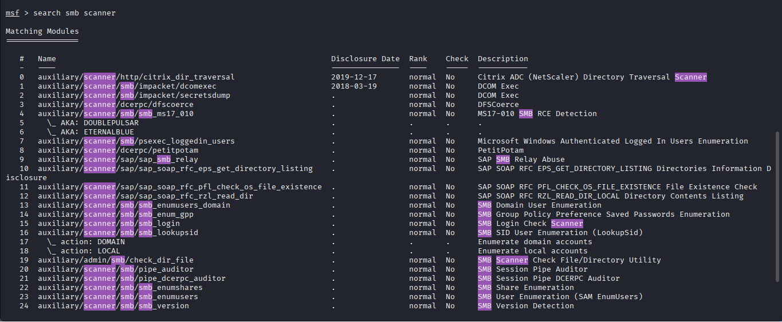Click the Rank column header
The height and width of the screenshot is (322, 782).
tap(418, 59)
